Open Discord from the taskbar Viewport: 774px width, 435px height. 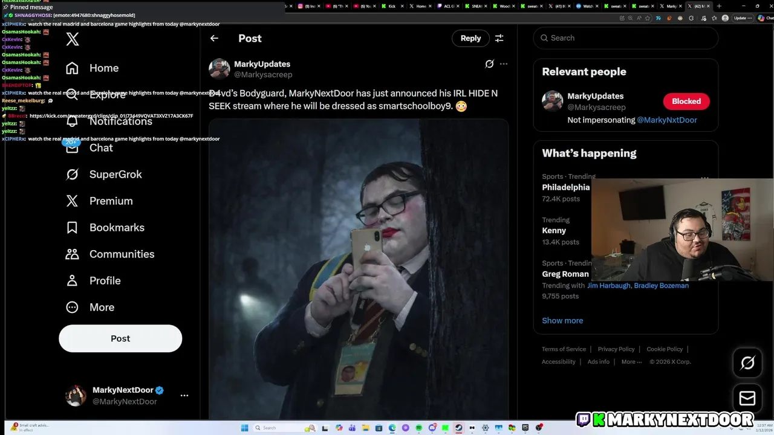tap(432, 428)
